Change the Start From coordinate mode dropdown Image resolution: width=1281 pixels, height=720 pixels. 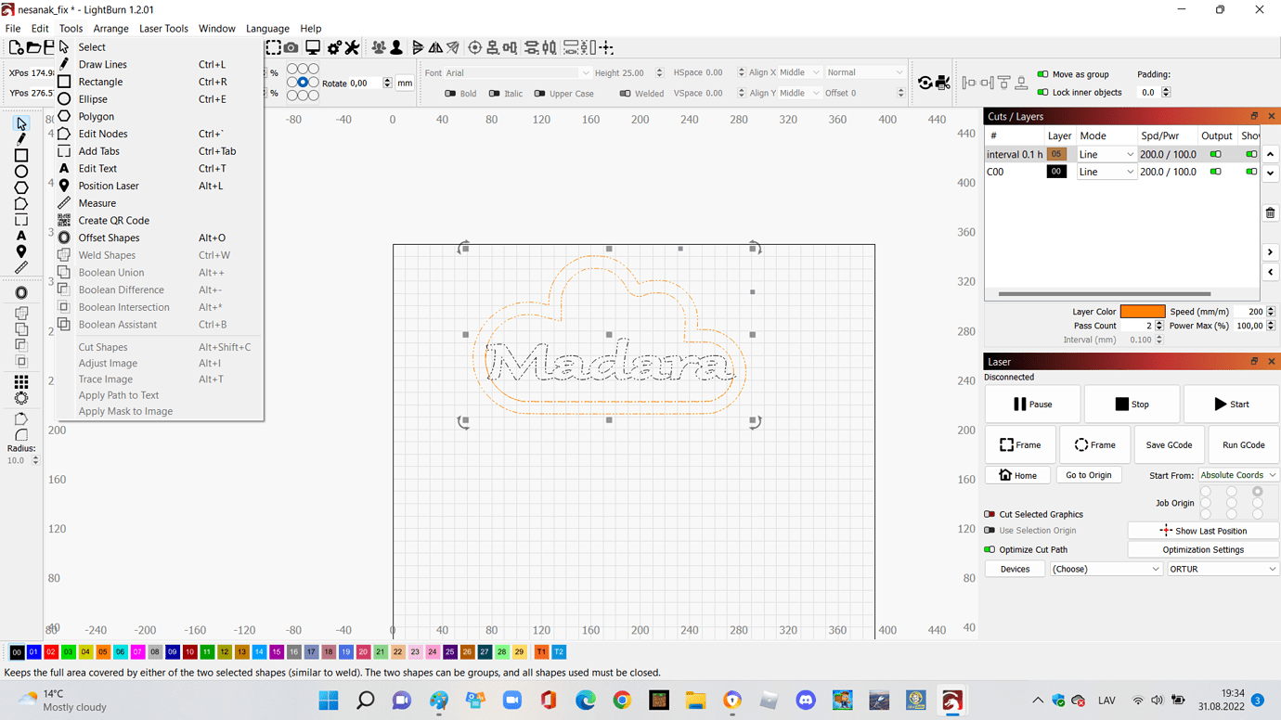tap(1238, 474)
